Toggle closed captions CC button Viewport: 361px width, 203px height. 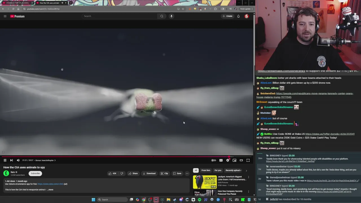[221, 160]
